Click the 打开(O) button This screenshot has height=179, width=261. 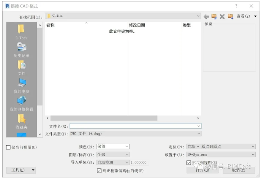click(202, 170)
